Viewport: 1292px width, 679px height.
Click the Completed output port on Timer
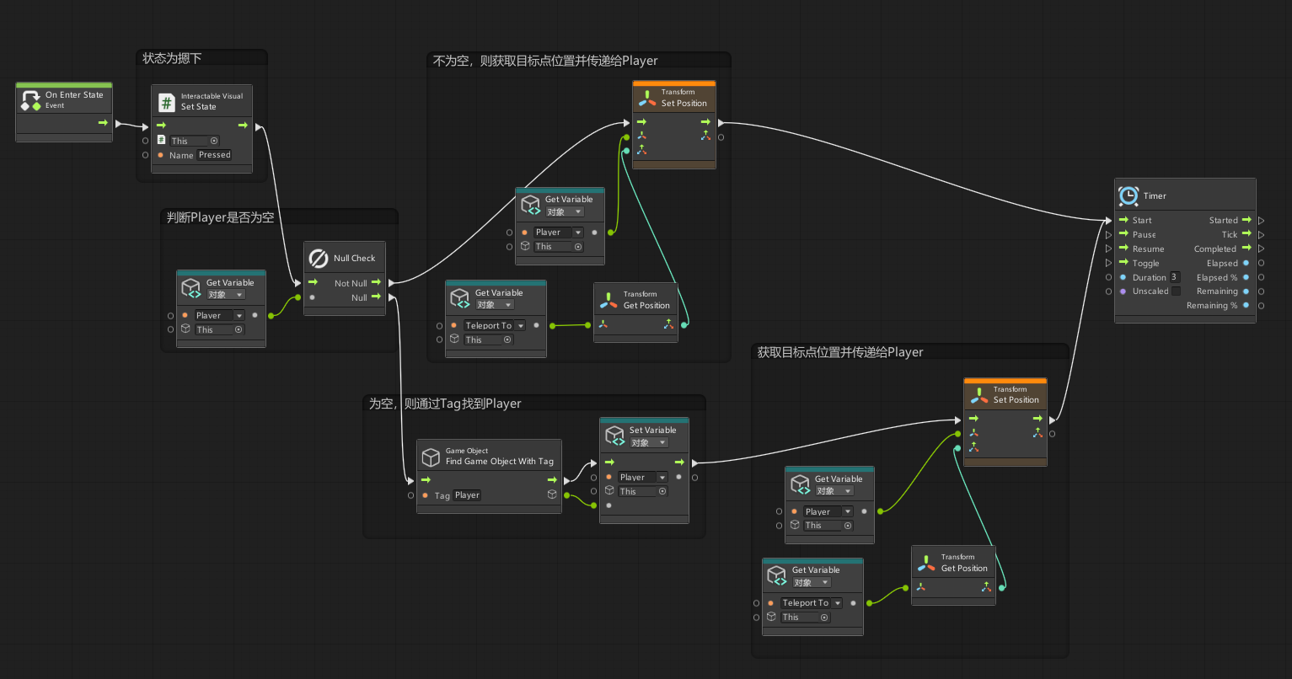pyautogui.click(x=1246, y=249)
